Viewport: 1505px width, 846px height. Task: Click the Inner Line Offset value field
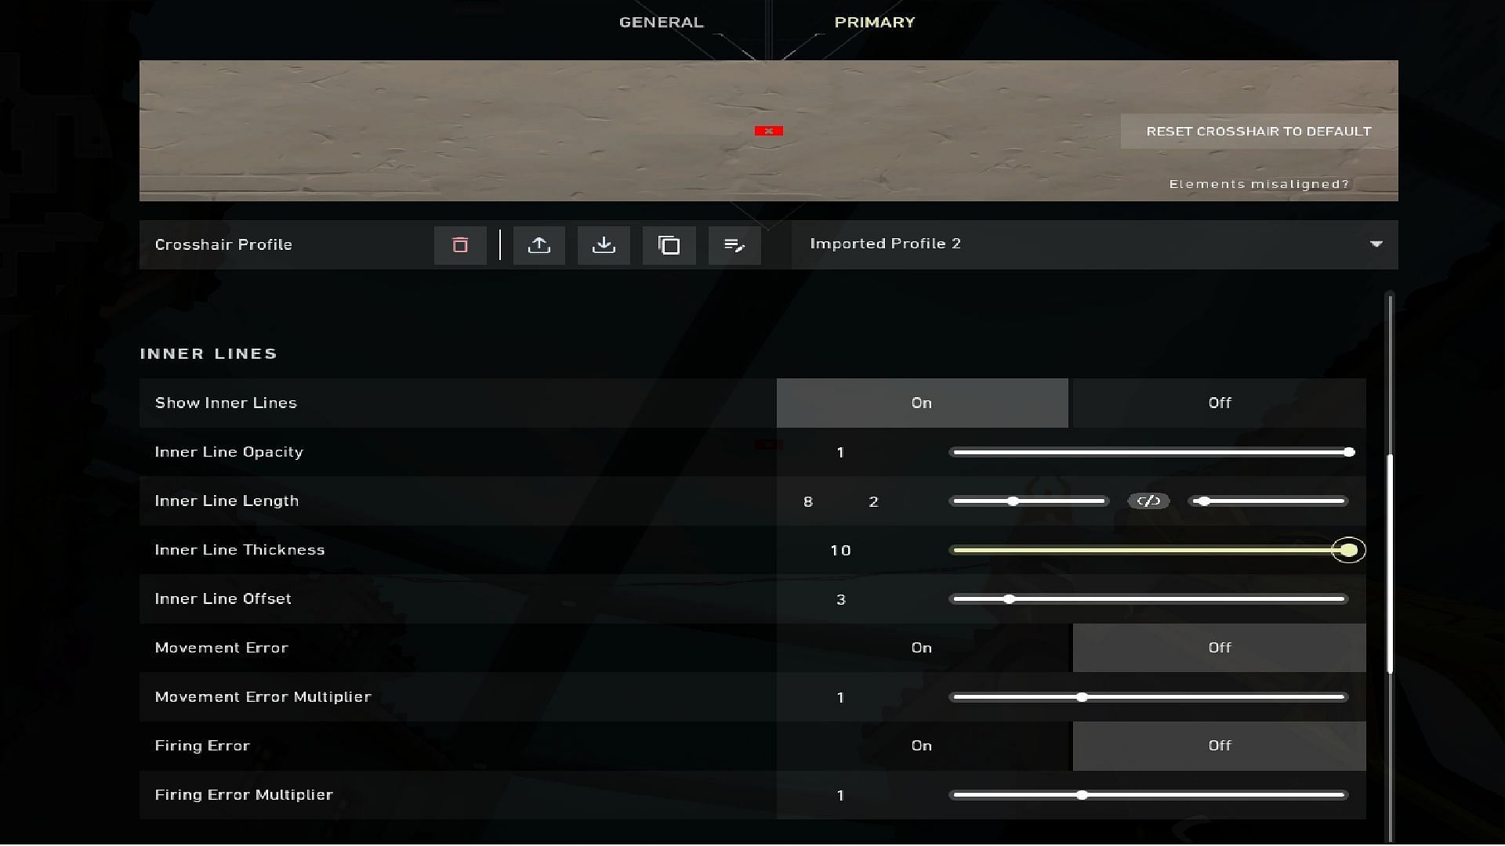tap(840, 598)
